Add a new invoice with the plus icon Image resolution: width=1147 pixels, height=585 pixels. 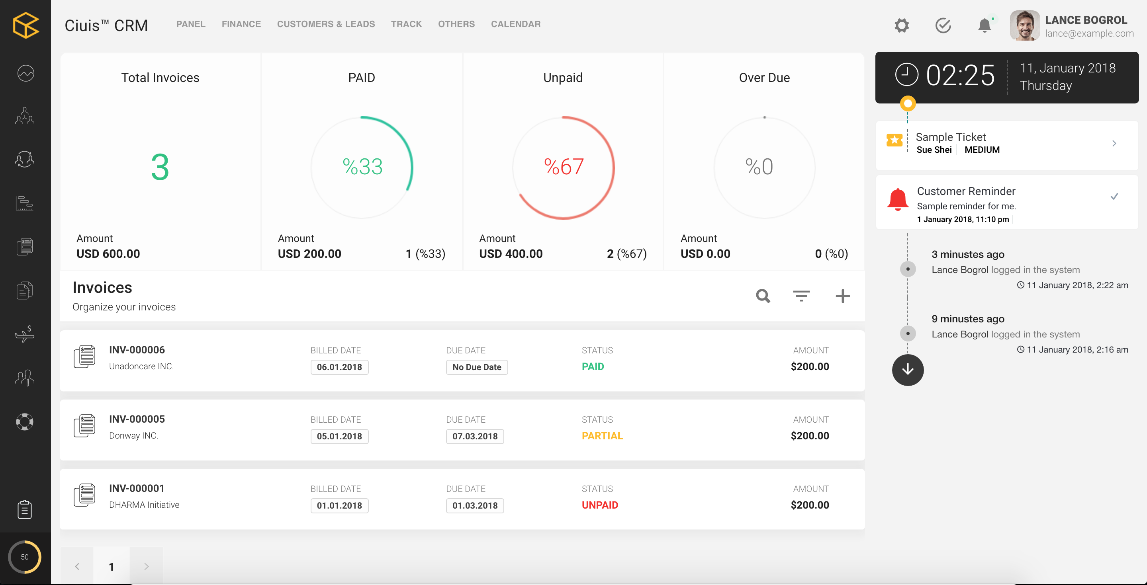coord(842,296)
